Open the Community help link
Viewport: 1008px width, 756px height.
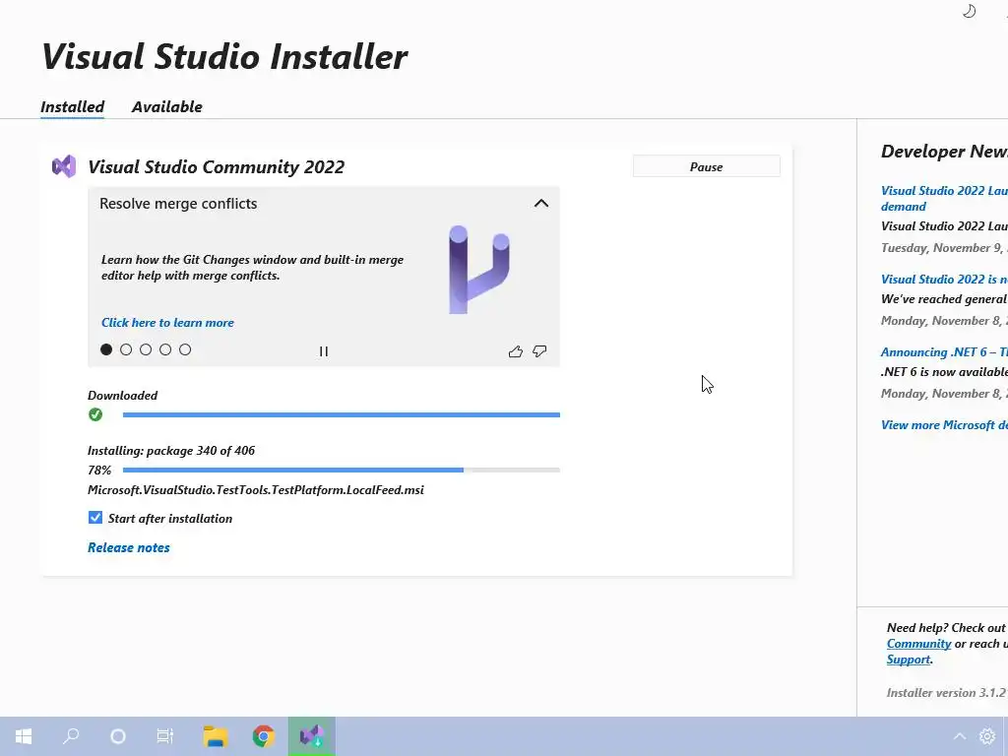pyautogui.click(x=918, y=644)
